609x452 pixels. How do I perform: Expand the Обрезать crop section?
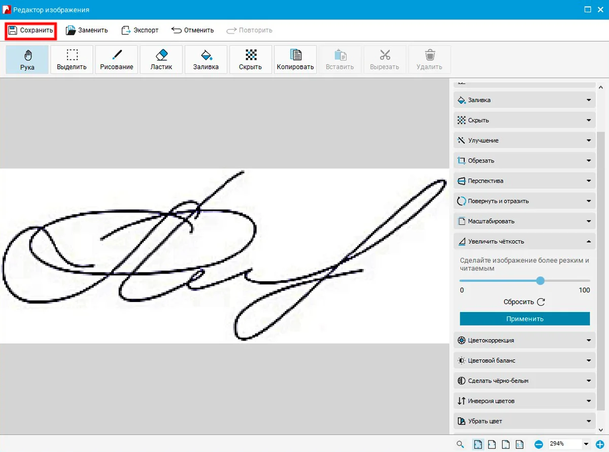pyautogui.click(x=525, y=161)
